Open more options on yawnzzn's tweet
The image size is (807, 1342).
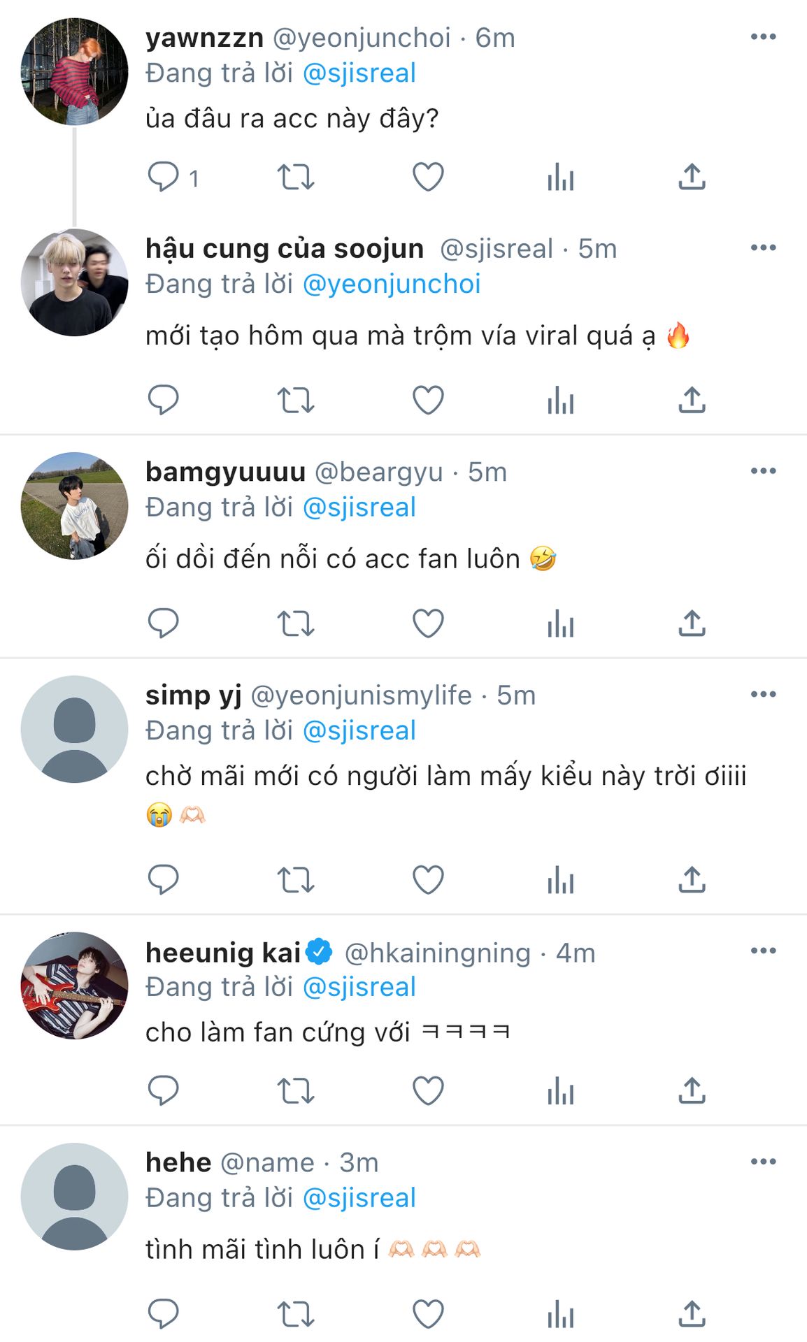click(x=763, y=37)
